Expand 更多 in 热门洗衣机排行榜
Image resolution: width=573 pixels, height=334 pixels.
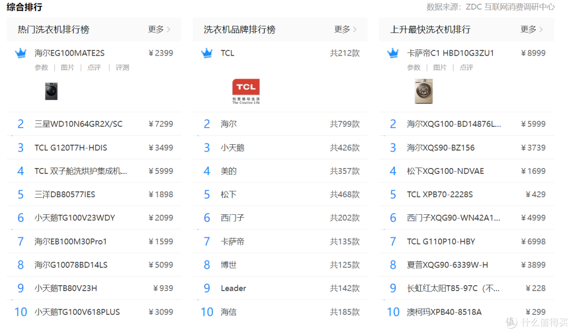pyautogui.click(x=159, y=30)
